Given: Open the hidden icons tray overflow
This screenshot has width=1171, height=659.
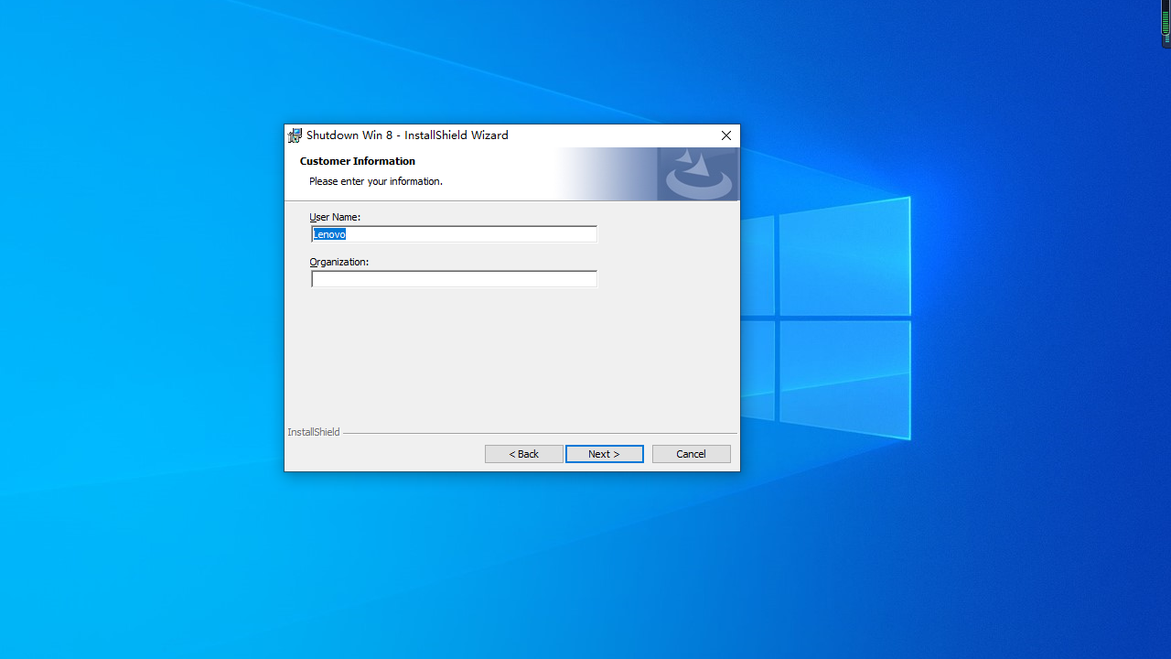Looking at the screenshot, I should pos(1166,24).
